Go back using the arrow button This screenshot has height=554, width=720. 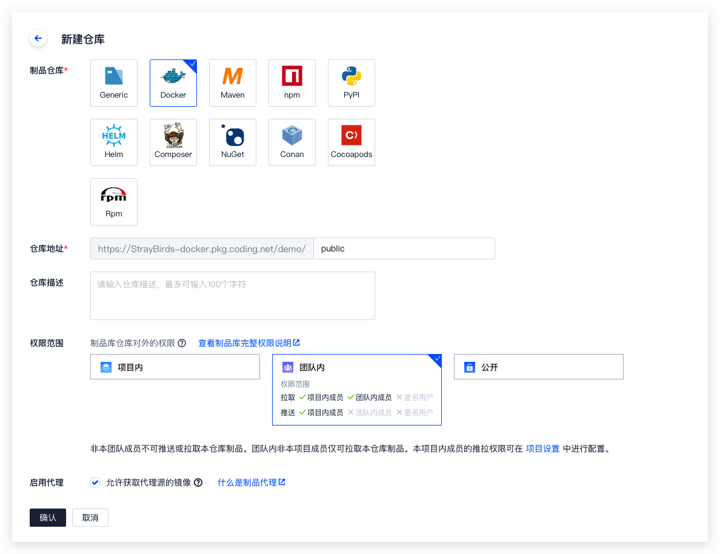click(38, 38)
